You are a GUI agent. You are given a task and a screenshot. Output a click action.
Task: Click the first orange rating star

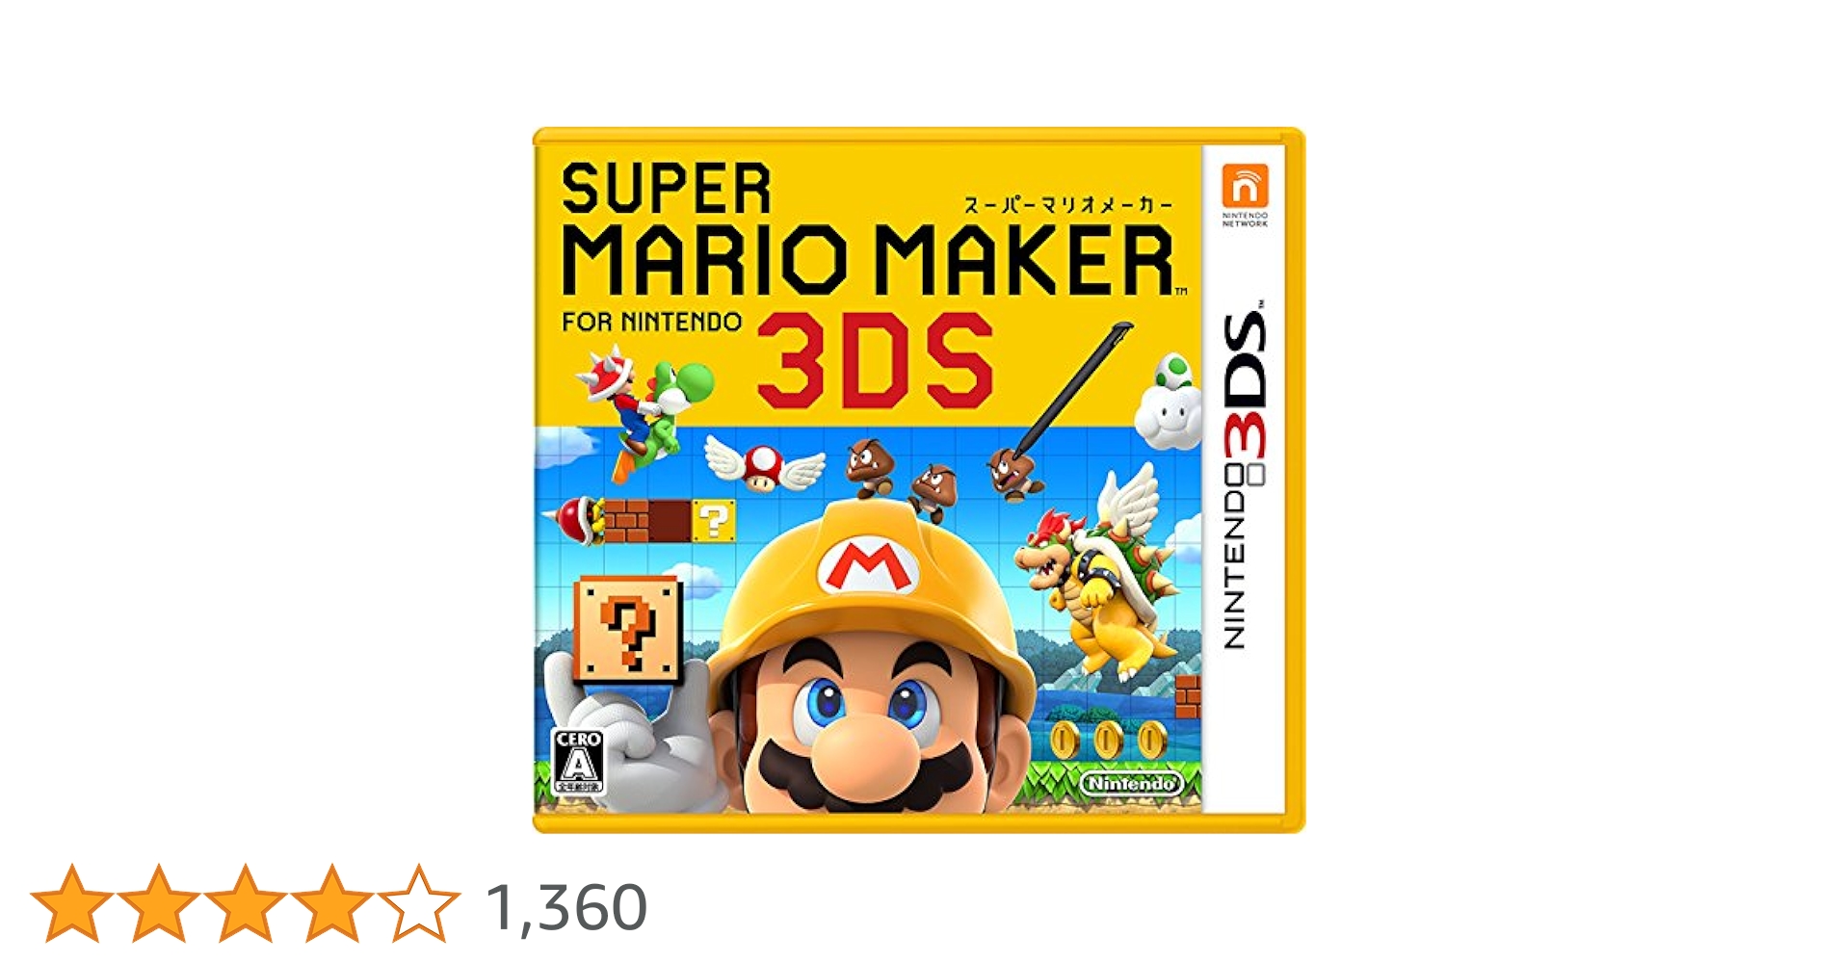pyautogui.click(x=72, y=903)
